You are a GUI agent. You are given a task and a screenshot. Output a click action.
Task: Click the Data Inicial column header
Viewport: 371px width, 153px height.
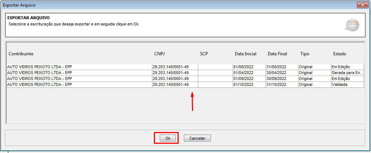(x=245, y=54)
